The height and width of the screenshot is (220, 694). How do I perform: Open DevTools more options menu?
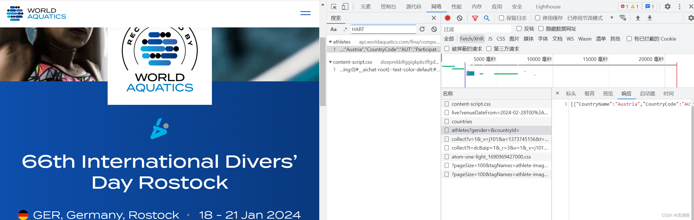coord(679,6)
